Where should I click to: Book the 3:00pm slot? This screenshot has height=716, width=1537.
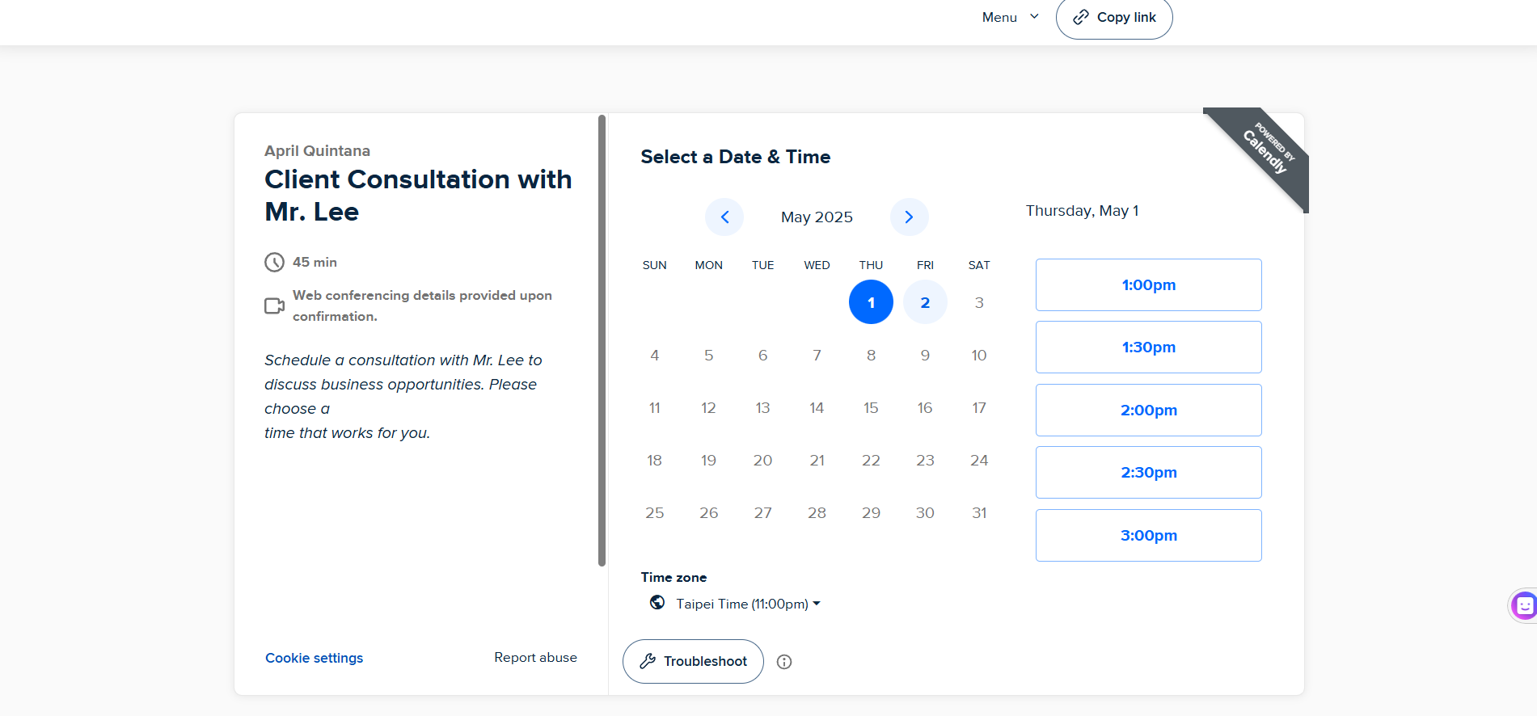pos(1148,535)
